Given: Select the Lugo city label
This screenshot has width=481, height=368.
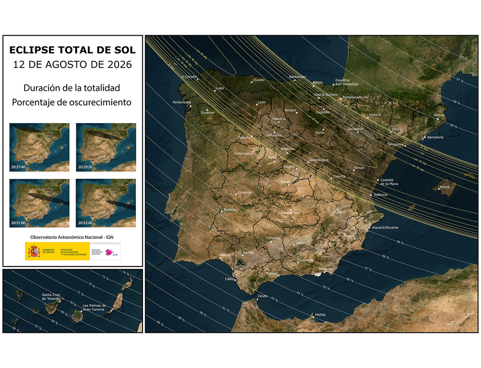Looking at the screenshot, I should (220, 88).
